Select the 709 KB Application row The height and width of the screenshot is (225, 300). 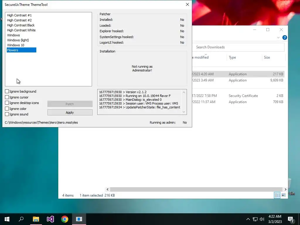(x=238, y=102)
